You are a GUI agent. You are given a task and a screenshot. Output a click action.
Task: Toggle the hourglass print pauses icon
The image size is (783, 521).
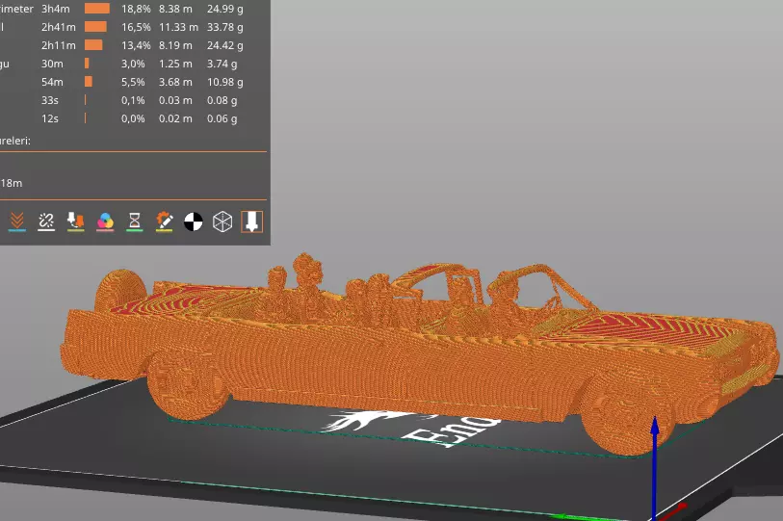(x=134, y=221)
